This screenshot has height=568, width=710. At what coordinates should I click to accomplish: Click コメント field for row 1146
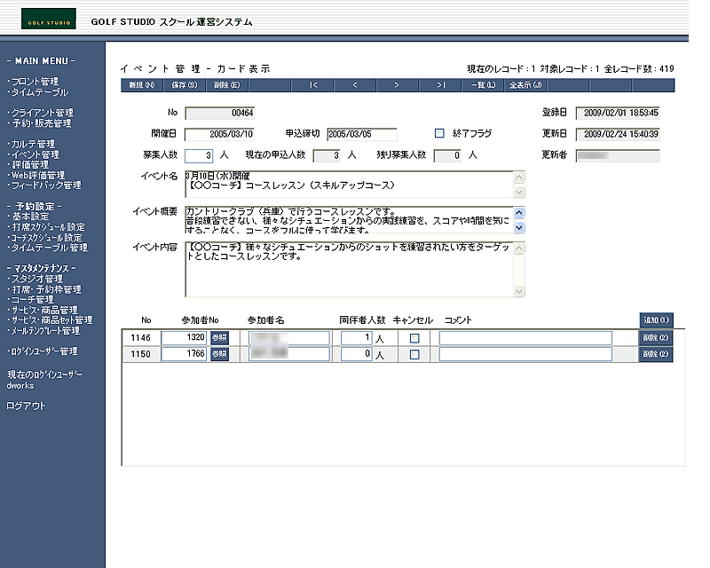525,338
